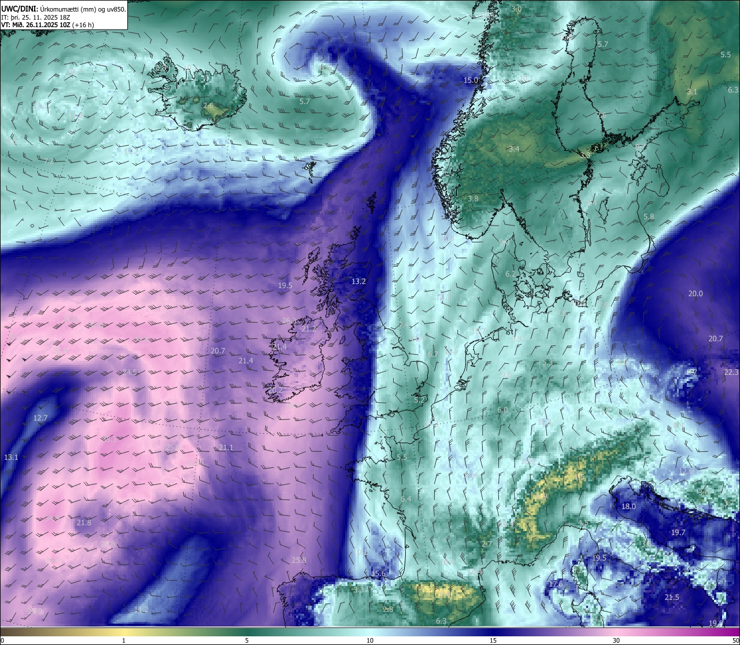Screen dimensions: 740x645
Task: Click the 2.6 value over Iceland
Action: (x=208, y=106)
